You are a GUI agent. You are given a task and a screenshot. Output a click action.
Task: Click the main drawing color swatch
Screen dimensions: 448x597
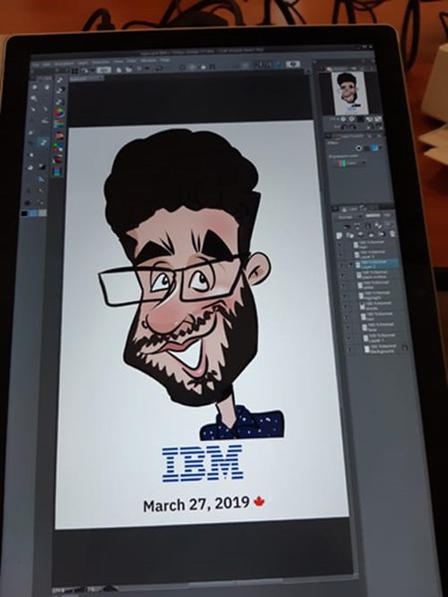[24, 214]
